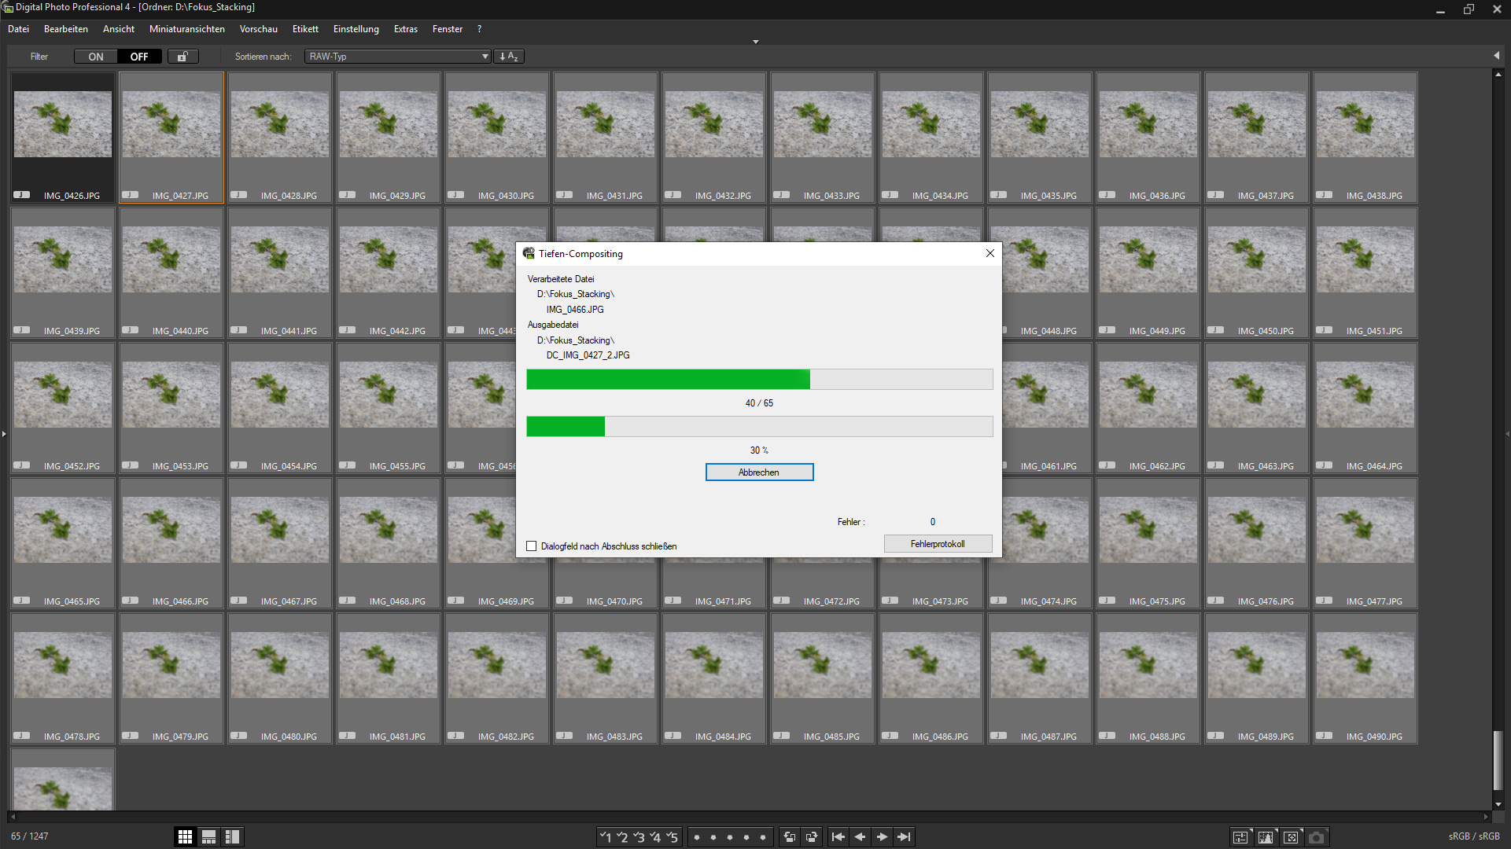Collapse the right panel arrow
The height and width of the screenshot is (849, 1511).
[x=1496, y=56]
